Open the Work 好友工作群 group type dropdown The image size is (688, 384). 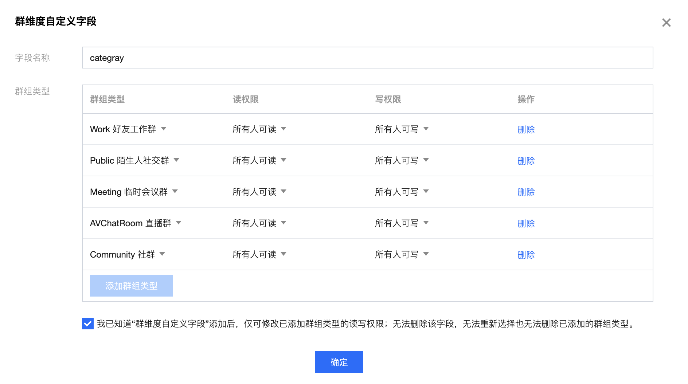point(128,129)
